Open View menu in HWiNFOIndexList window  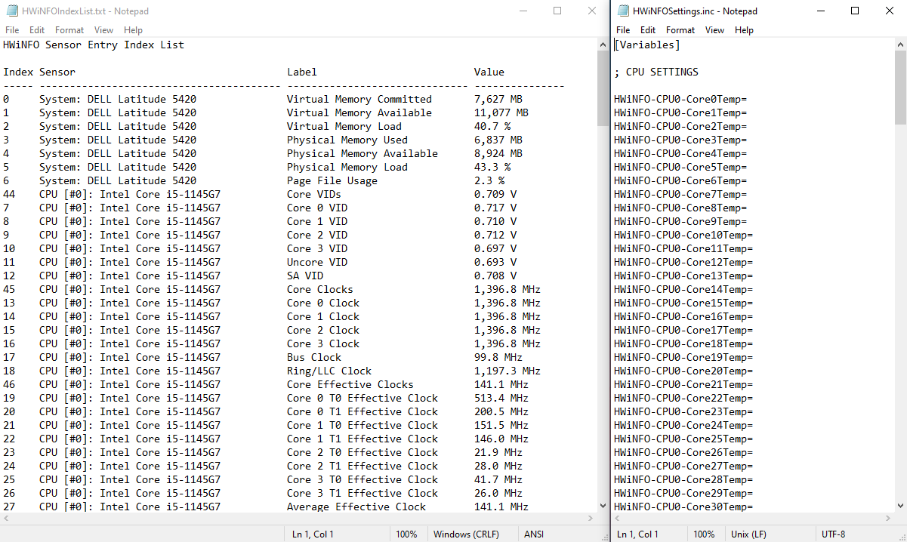(x=104, y=30)
